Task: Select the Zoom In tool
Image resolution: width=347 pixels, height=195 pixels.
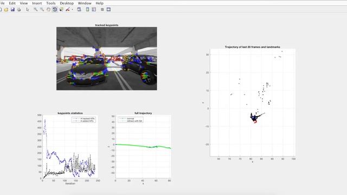Action: [36, 10]
